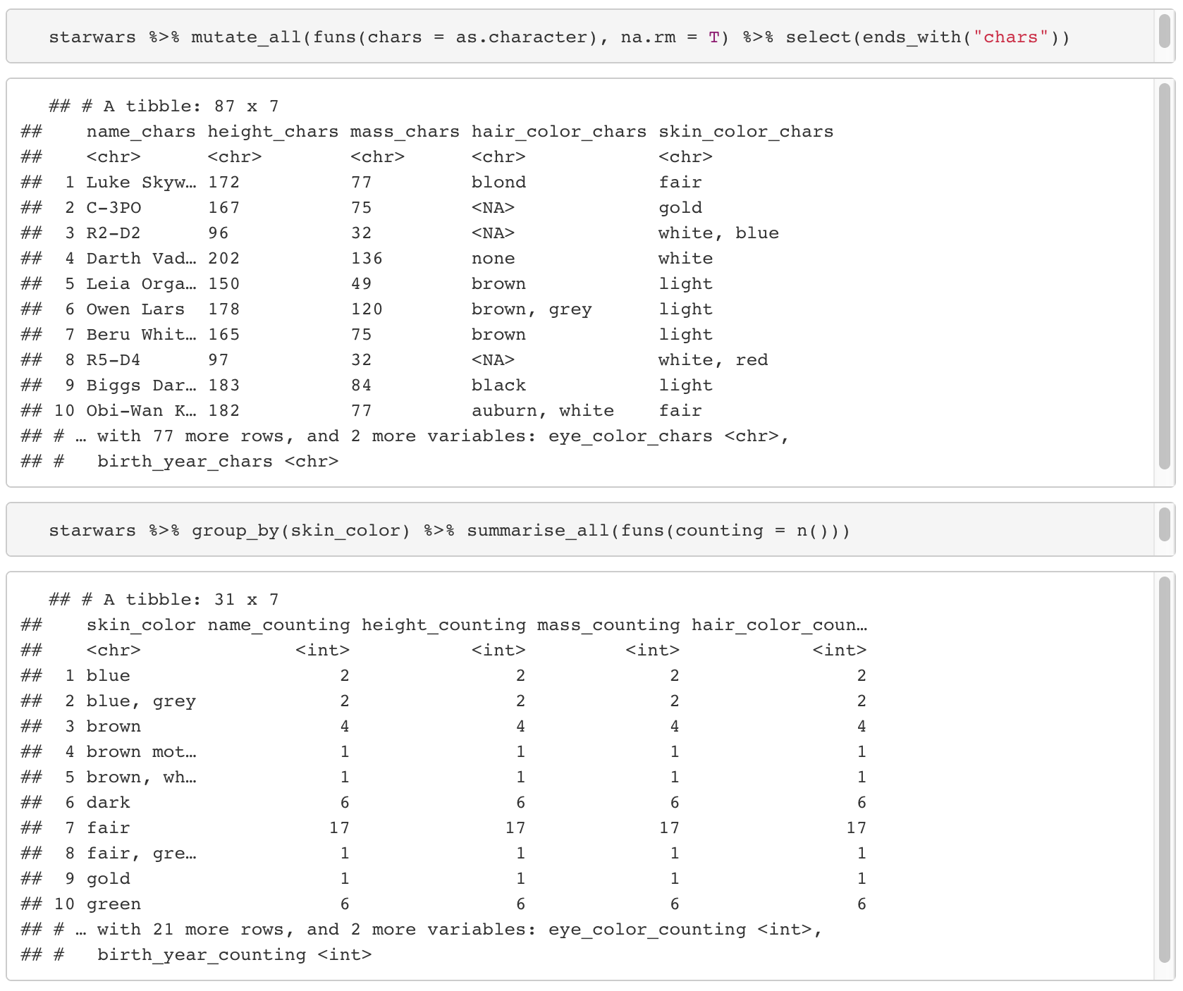Click the "Beru Whit…" name cell
Image resolution: width=1183 pixels, height=991 pixels.
point(141,335)
